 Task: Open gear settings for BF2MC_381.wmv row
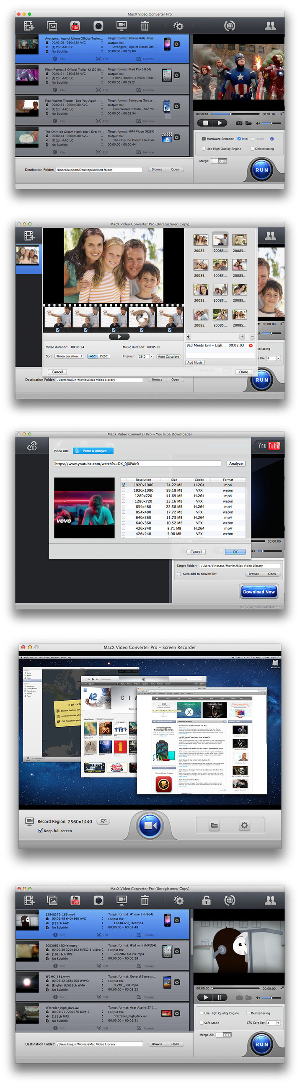click(x=177, y=983)
